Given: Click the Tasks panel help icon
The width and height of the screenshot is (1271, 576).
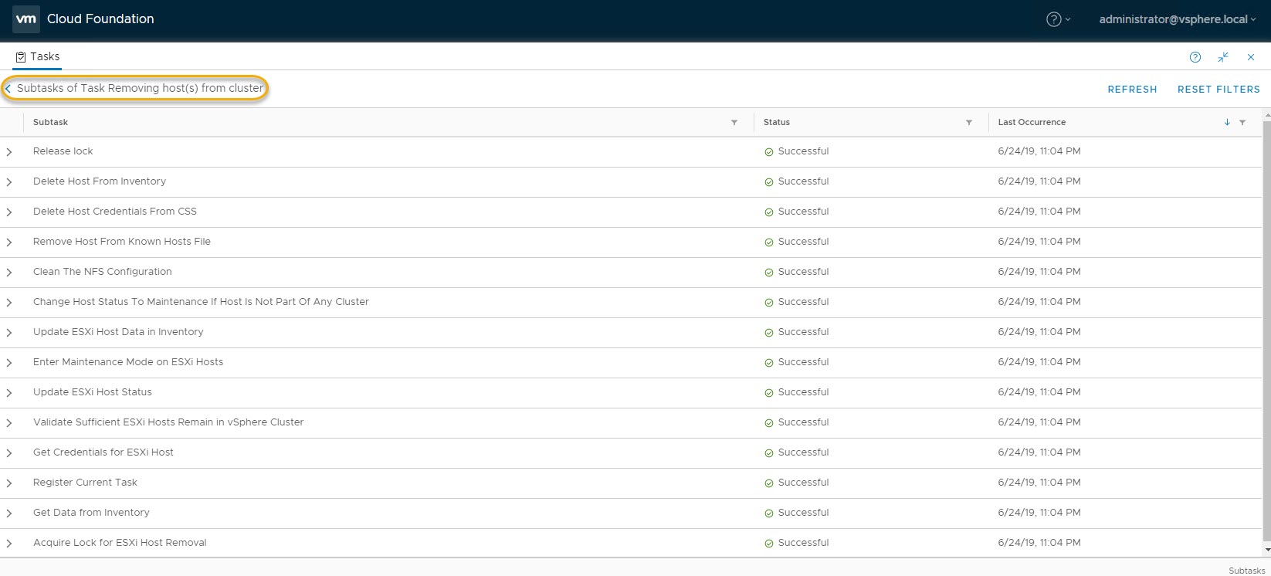Looking at the screenshot, I should (x=1195, y=57).
